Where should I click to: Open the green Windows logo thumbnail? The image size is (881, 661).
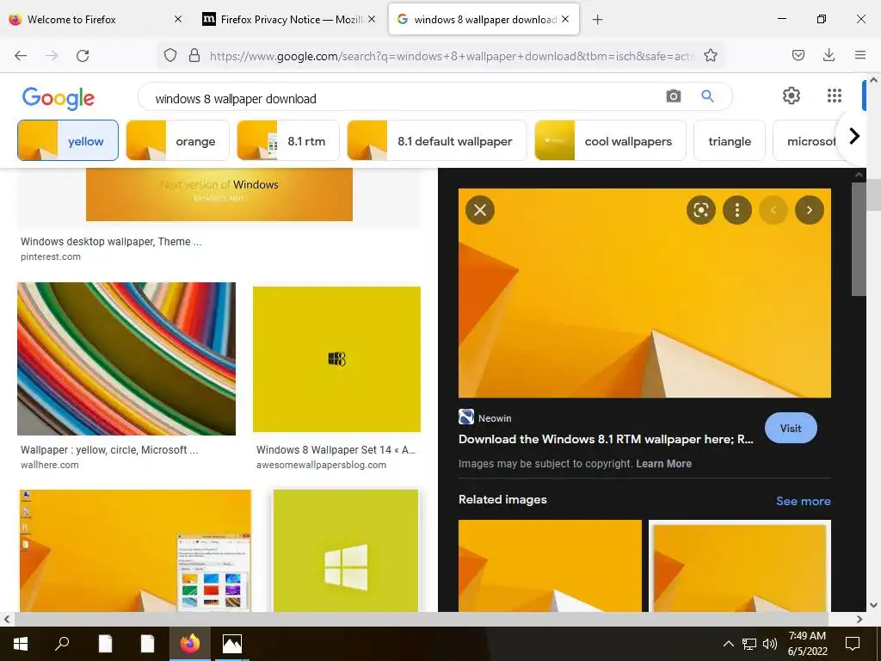[x=346, y=550]
